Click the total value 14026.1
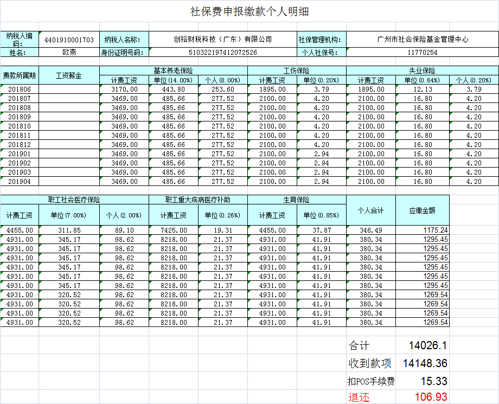Screen dimensions: 499x404 [428, 345]
